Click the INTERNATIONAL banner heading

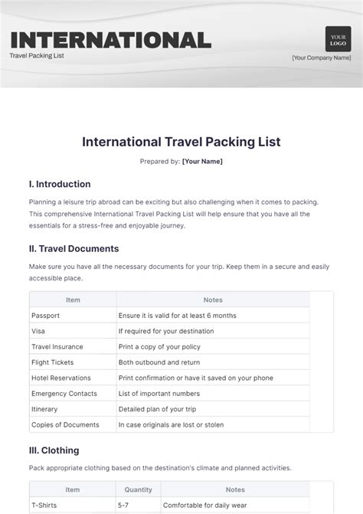click(x=111, y=40)
